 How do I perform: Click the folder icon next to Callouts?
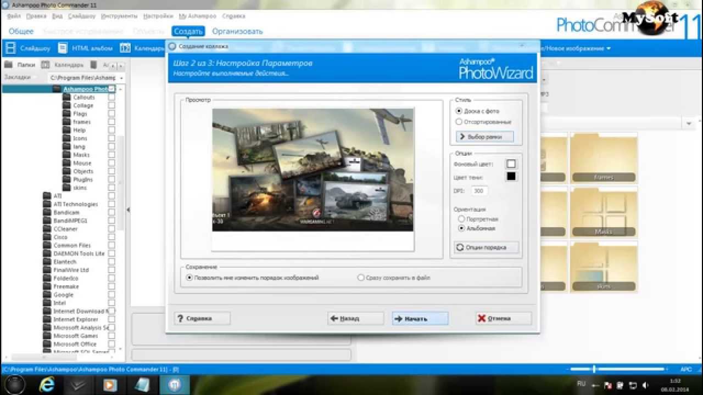[x=66, y=97]
